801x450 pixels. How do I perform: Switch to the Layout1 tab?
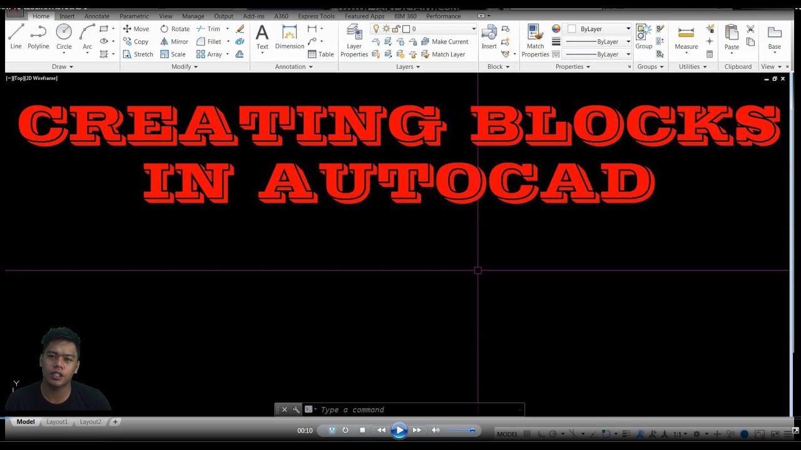coord(57,422)
